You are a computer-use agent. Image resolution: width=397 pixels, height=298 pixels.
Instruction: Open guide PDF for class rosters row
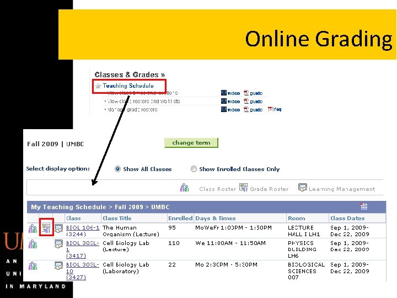(x=253, y=102)
